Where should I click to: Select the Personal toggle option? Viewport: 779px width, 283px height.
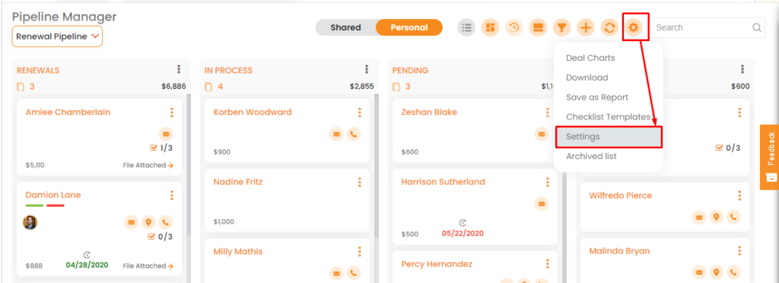tap(409, 28)
